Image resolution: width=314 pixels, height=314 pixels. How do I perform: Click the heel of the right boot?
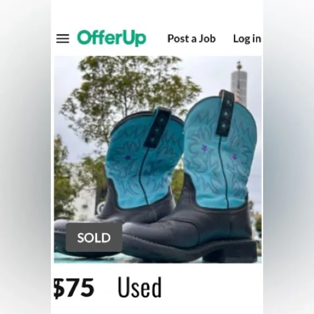pyautogui.click(x=236, y=251)
